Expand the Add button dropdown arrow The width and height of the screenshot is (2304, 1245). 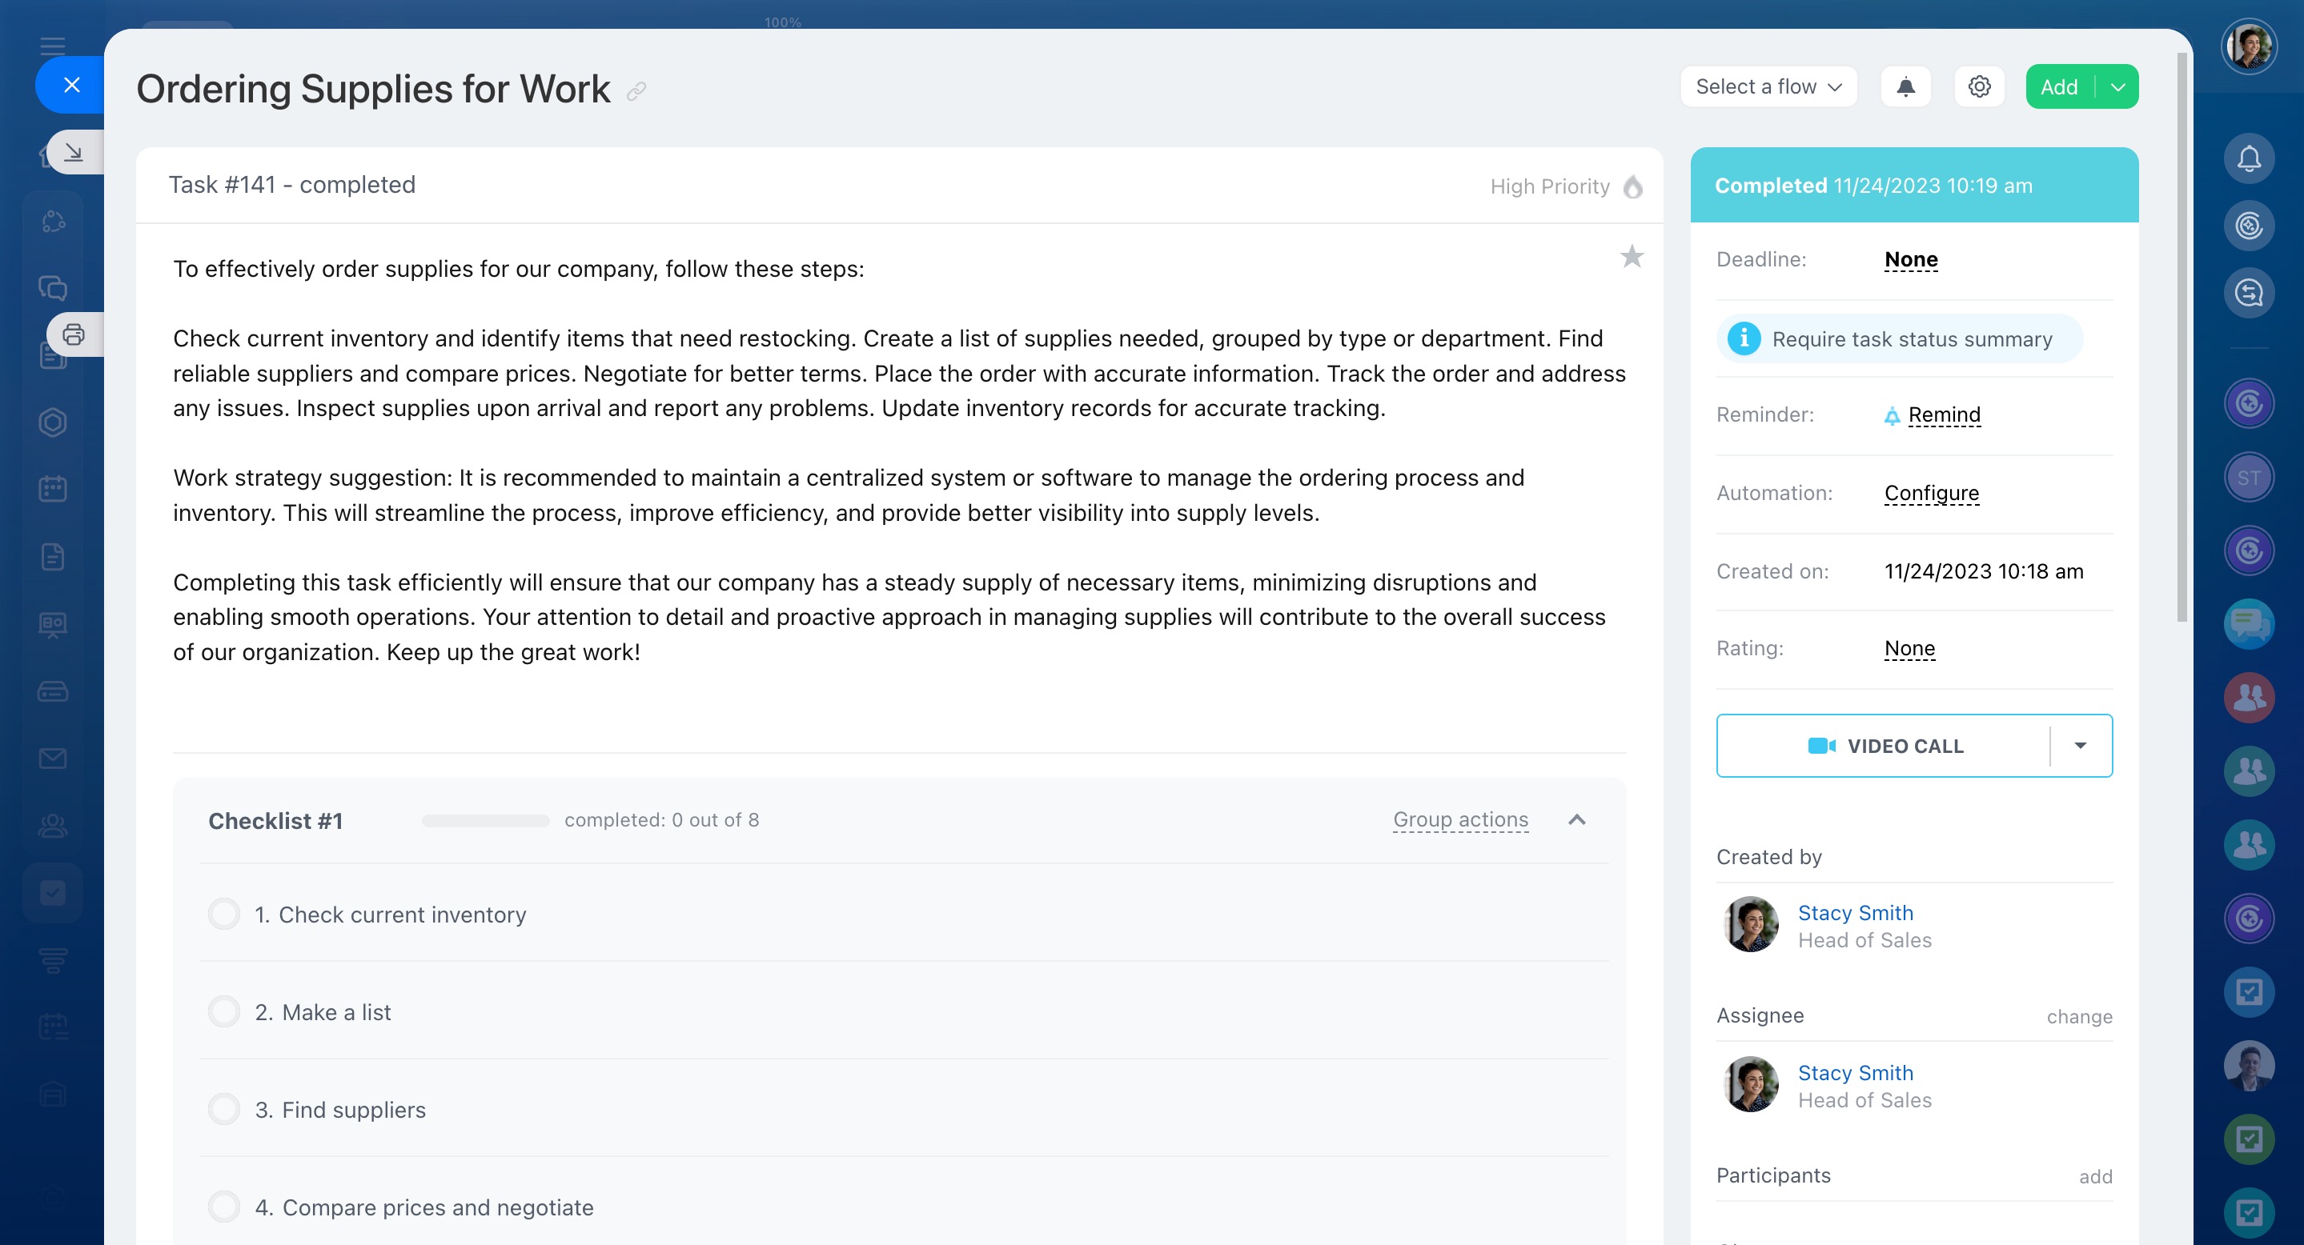(2117, 86)
